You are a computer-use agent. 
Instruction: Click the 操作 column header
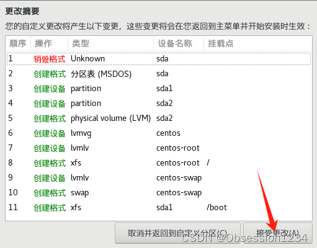49,43
